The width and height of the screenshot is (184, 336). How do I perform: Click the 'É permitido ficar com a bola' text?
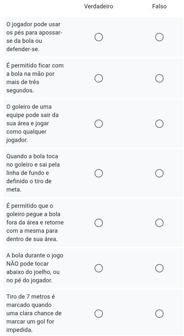pyautogui.click(x=35, y=78)
